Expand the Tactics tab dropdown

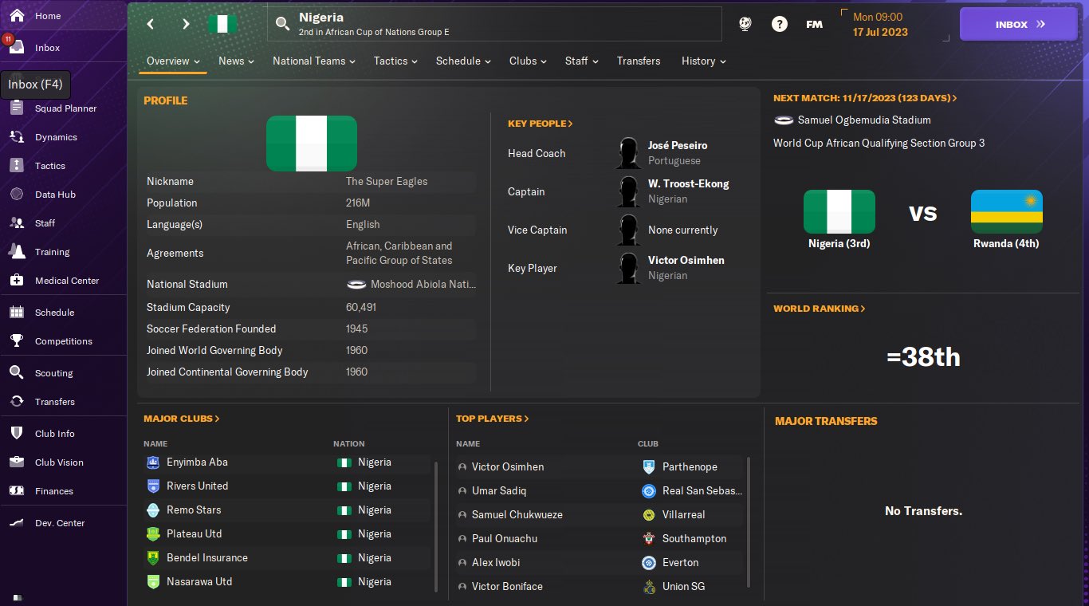coord(395,61)
